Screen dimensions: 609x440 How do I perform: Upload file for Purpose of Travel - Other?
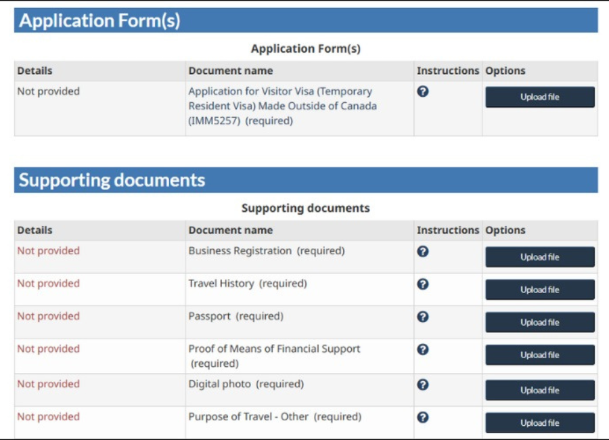[539, 422]
